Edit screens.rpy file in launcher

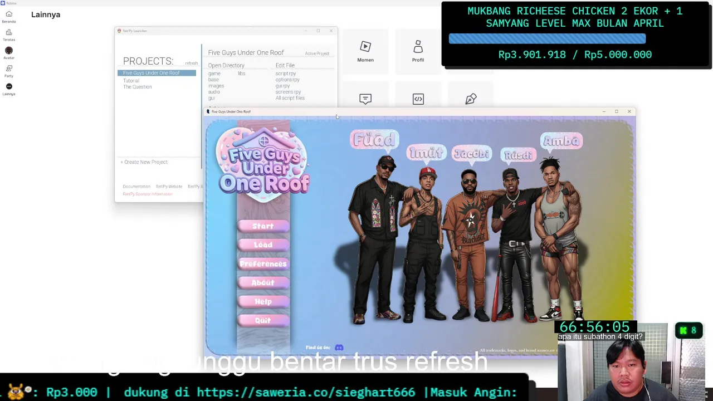(288, 92)
